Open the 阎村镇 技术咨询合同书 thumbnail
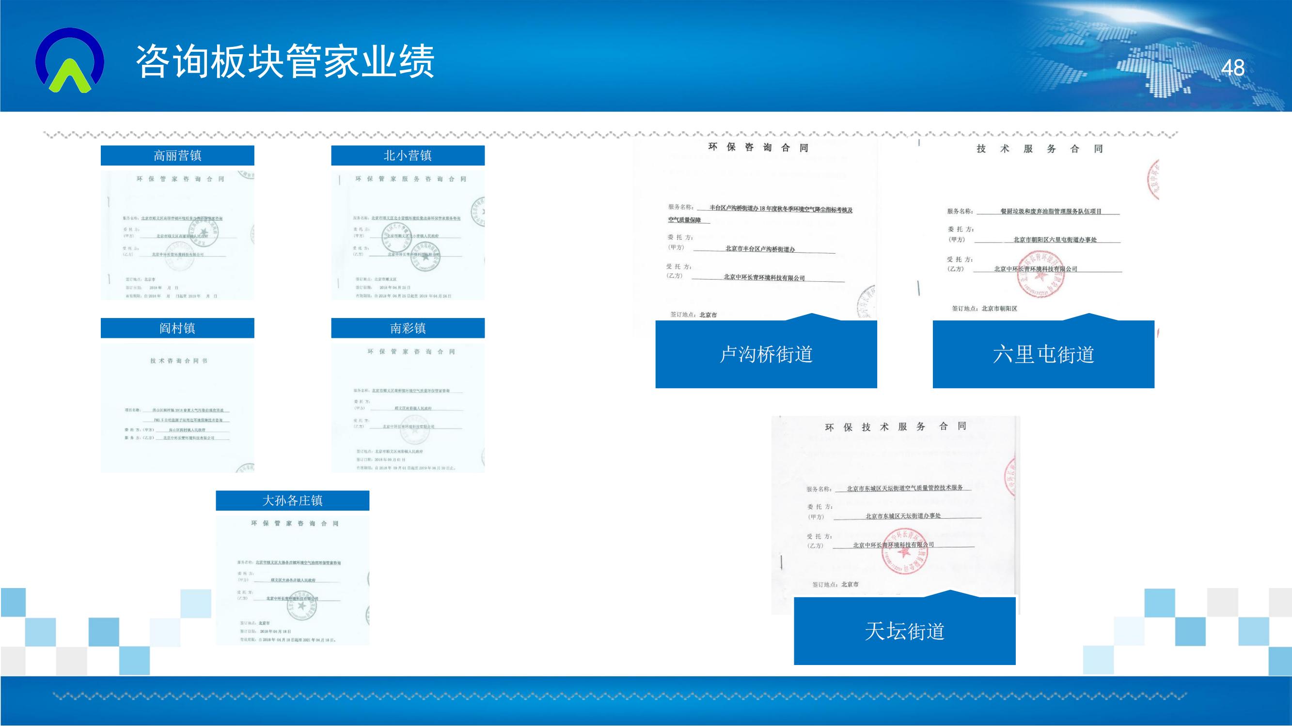Screen dimensions: 1292x726 click(x=177, y=408)
